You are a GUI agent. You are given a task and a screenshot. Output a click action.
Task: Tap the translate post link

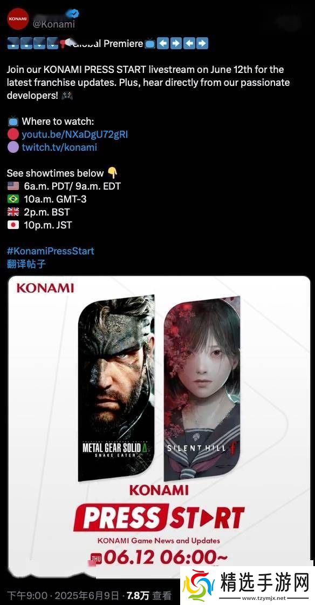click(26, 264)
